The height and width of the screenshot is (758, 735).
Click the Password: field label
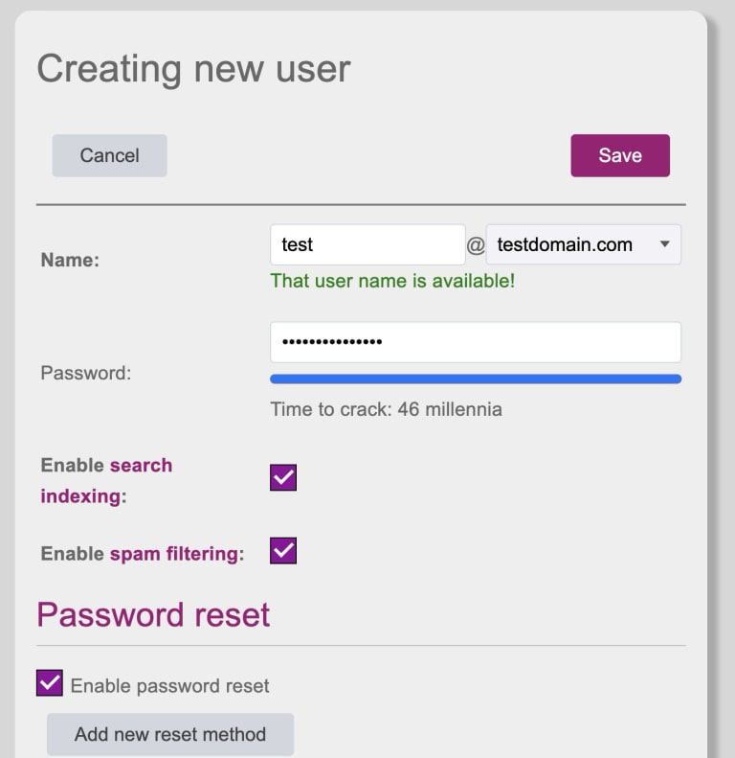(86, 373)
